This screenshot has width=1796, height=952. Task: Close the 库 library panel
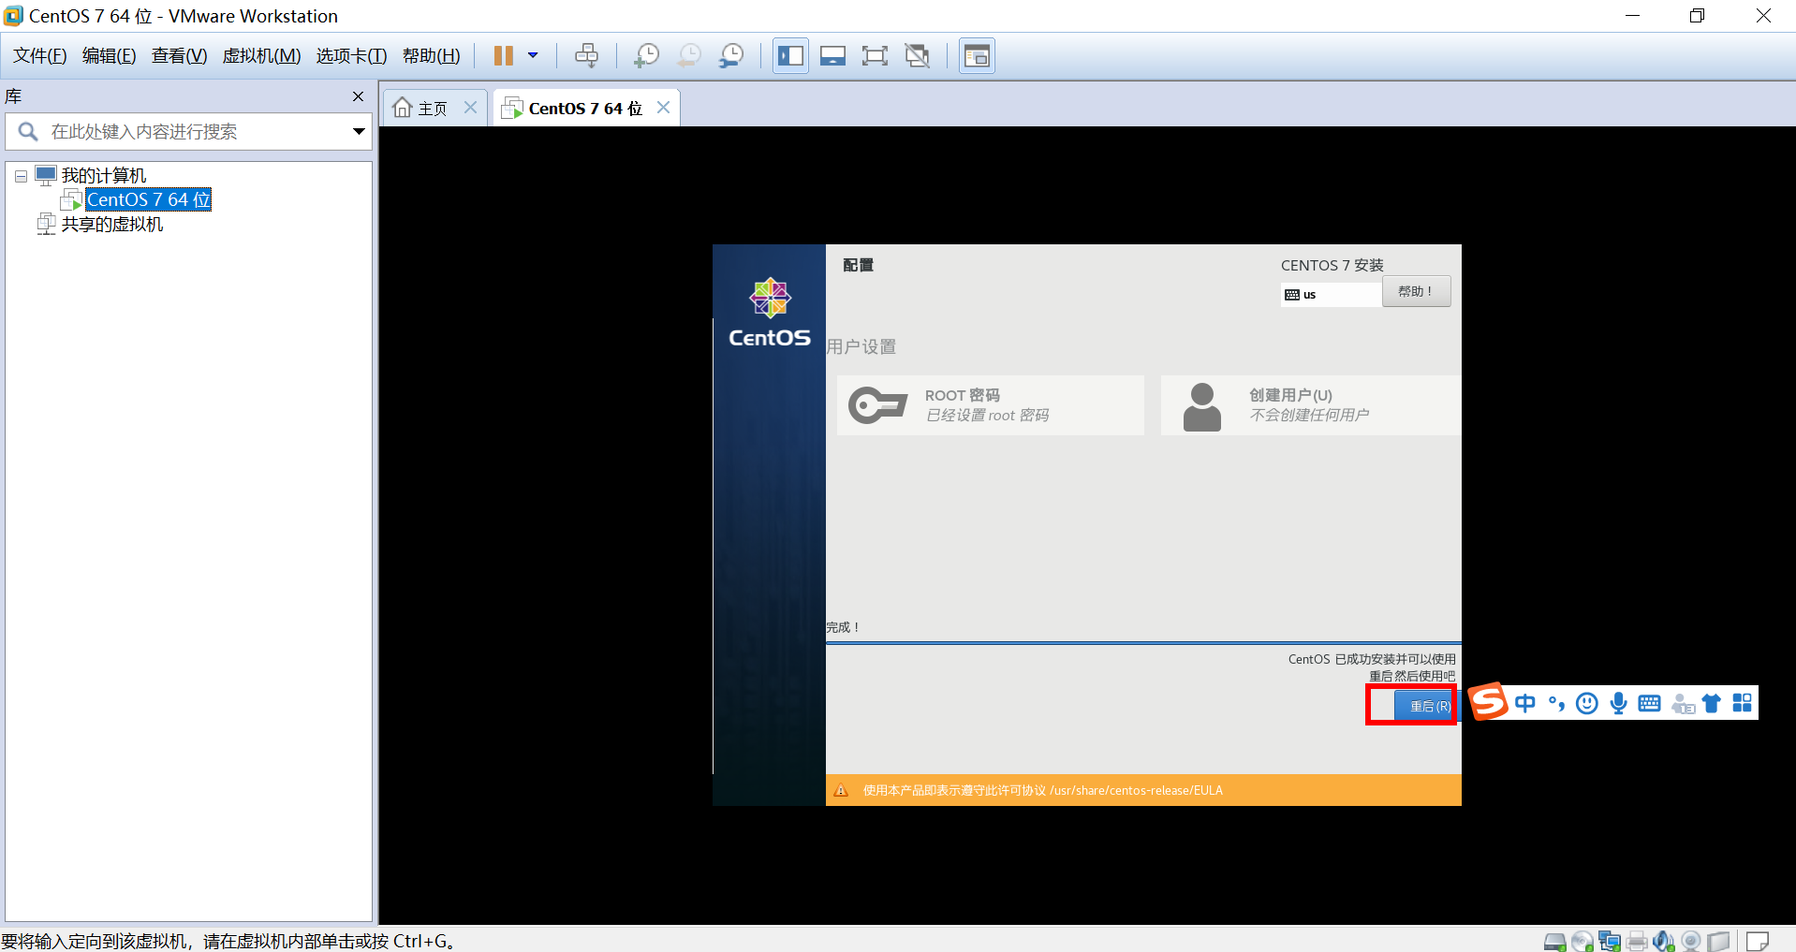(358, 96)
